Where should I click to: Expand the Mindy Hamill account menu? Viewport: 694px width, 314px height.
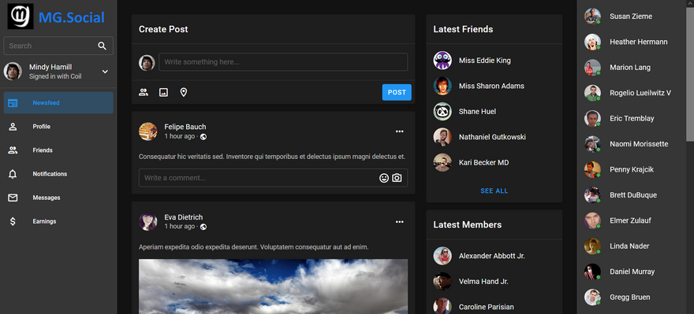tap(105, 72)
